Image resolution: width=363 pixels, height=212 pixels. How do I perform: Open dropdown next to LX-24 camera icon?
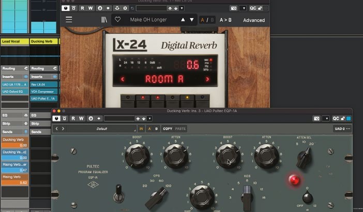[243, 8]
